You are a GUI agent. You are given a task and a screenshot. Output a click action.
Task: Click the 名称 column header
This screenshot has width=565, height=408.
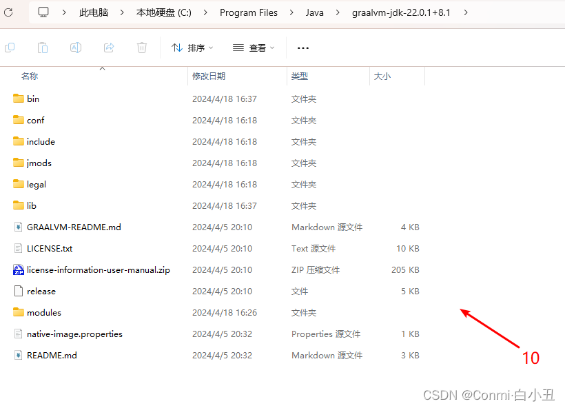pyautogui.click(x=30, y=76)
